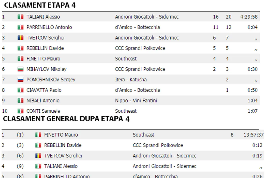The image size is (267, 178).
Task: Click the Russian flag next to POMOSHNIKOV Sergey
Action: tap(20, 80)
